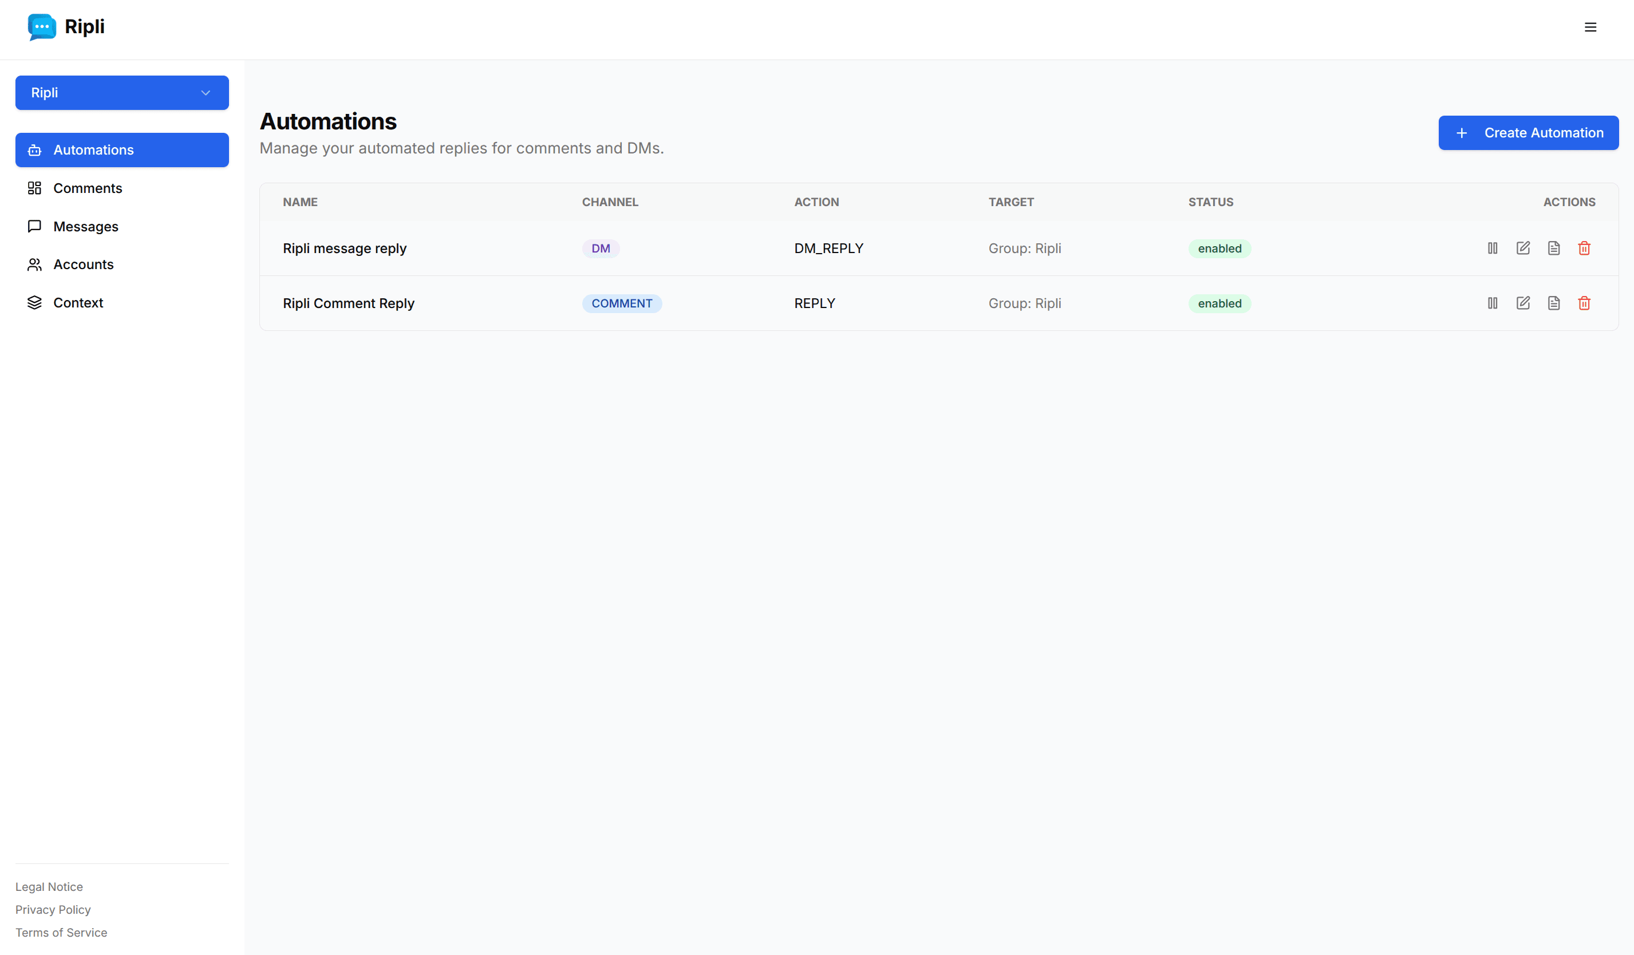Select the Automations navigation item

coord(93,150)
